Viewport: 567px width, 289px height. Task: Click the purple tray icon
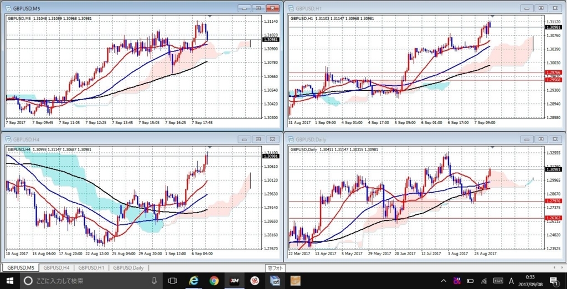pyautogui.click(x=457, y=281)
